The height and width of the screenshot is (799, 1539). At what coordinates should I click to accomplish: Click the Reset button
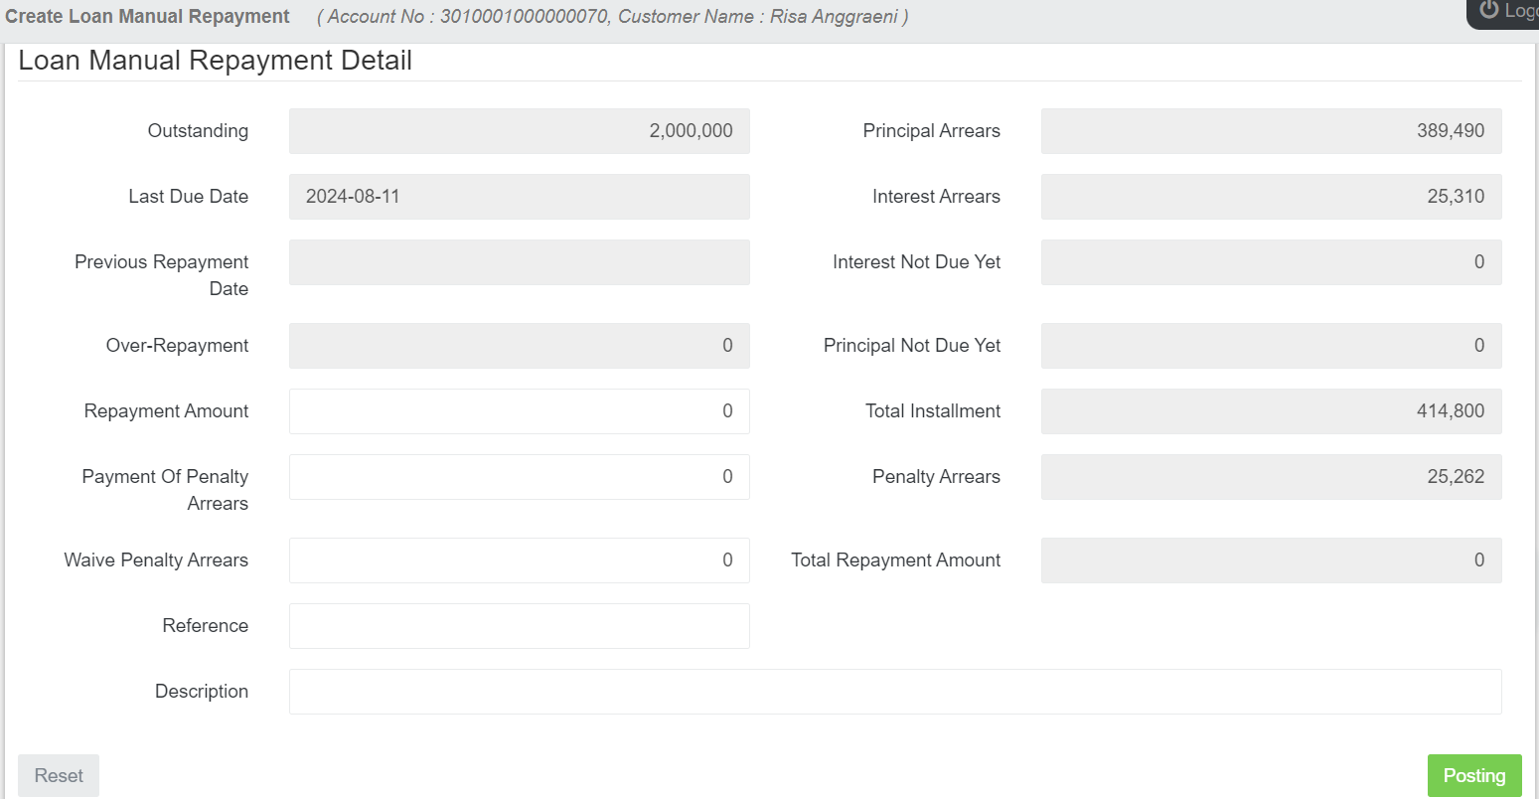[x=58, y=775]
